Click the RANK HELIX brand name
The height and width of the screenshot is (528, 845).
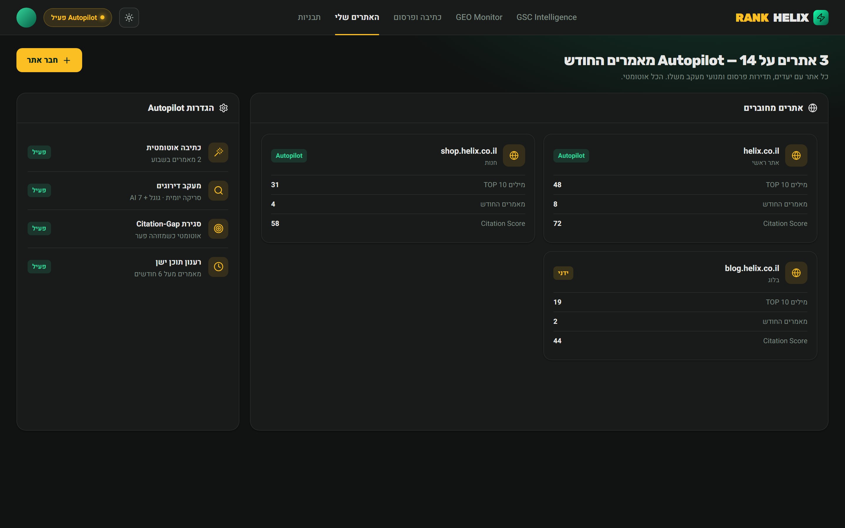click(x=772, y=18)
